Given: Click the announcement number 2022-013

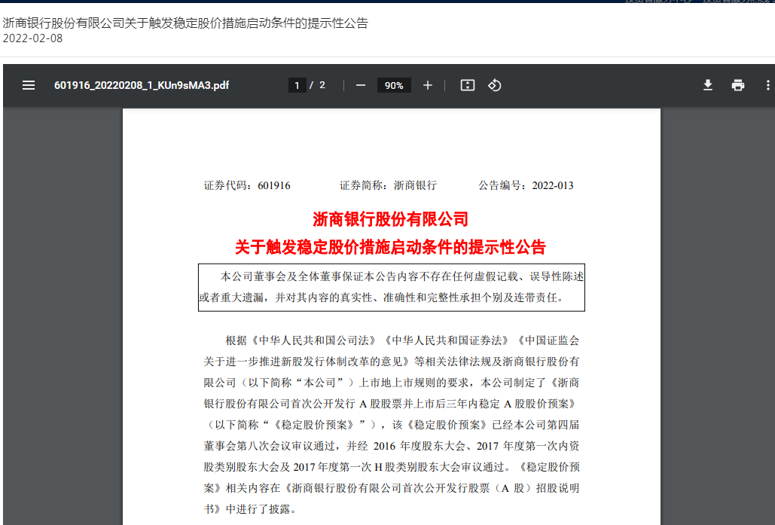Looking at the screenshot, I should [x=553, y=186].
